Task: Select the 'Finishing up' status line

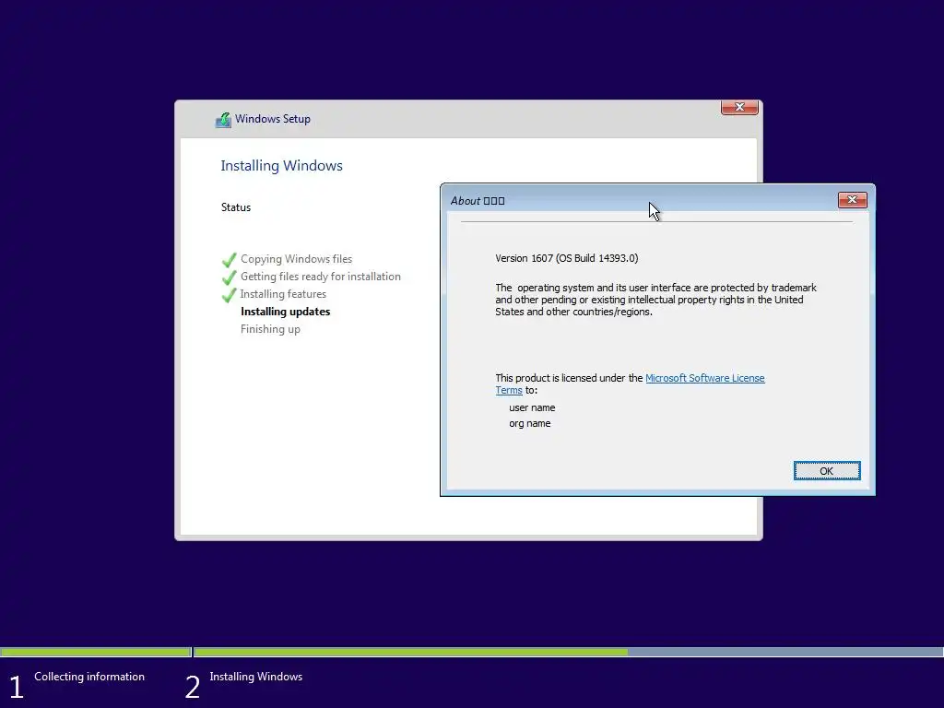Action: pyautogui.click(x=270, y=329)
